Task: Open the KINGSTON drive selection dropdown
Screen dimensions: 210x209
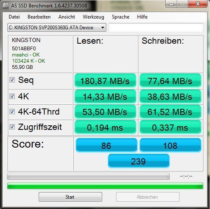Action: pos(57,28)
